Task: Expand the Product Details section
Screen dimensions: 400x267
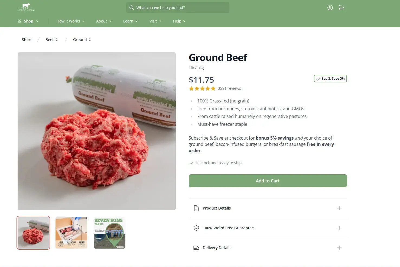Action: click(339, 208)
